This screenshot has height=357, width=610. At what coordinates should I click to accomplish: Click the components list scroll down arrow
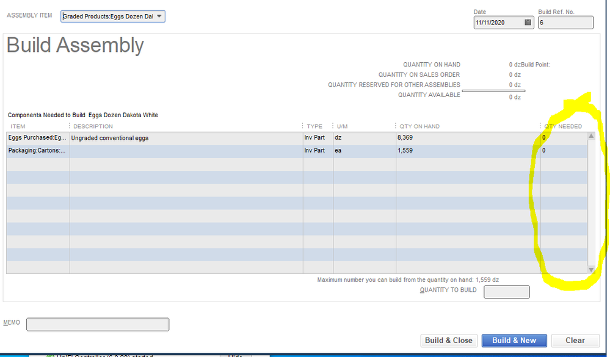(591, 270)
